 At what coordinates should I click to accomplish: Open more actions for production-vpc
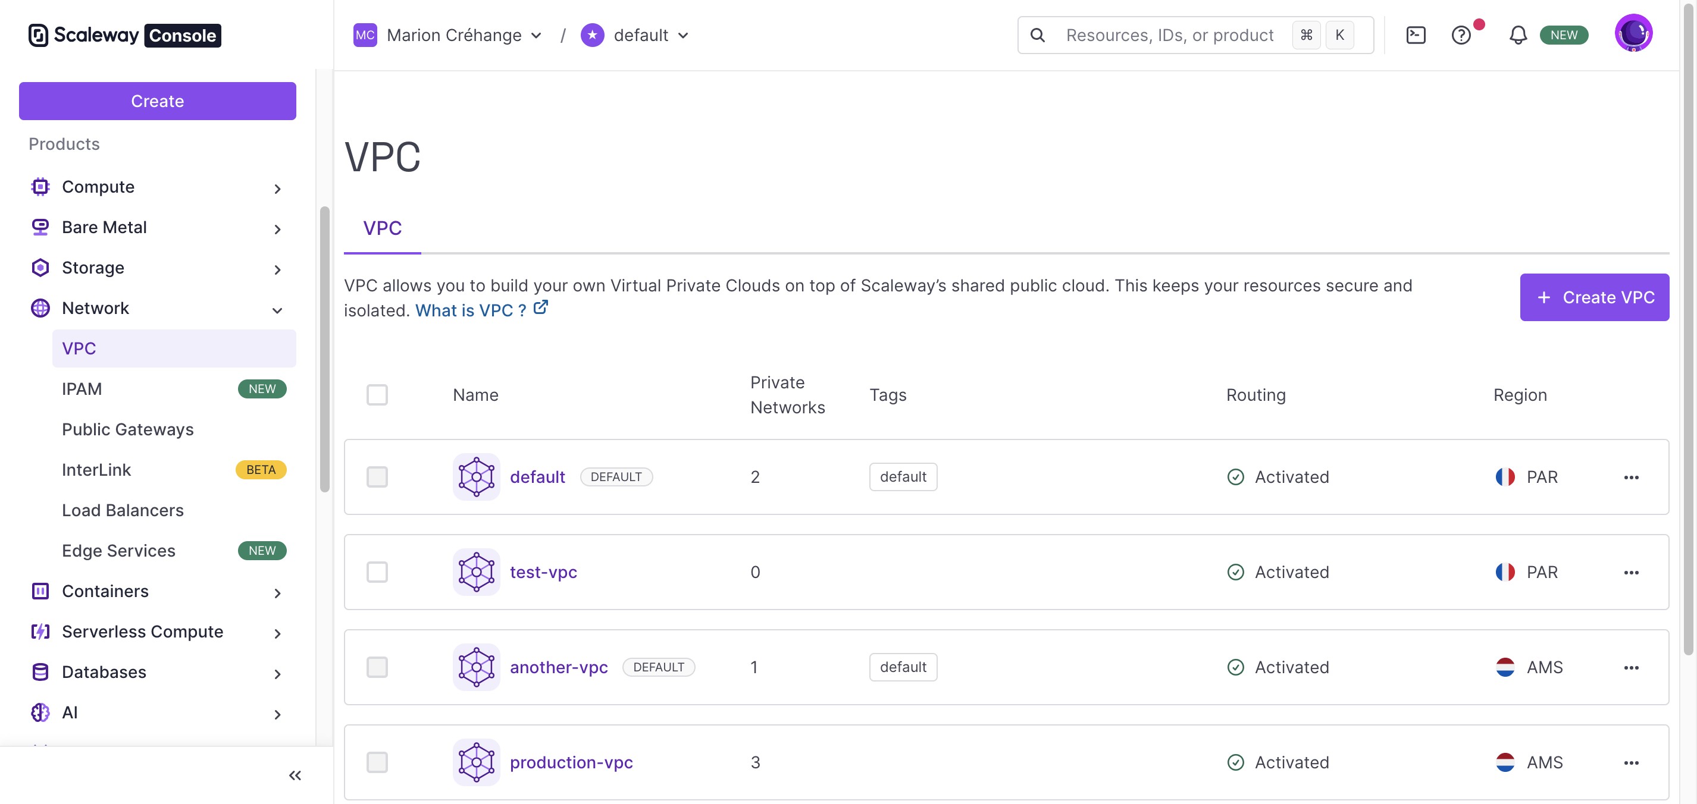[1631, 762]
